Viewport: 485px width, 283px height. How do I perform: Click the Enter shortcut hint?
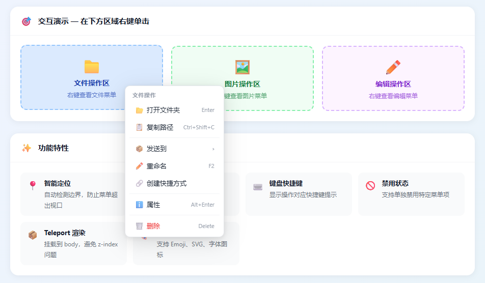pos(208,110)
